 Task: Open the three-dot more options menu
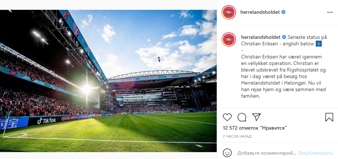330,12
